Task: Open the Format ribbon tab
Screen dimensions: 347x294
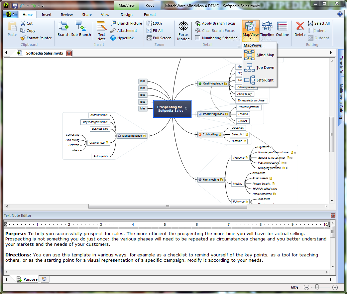Action: click(150, 15)
